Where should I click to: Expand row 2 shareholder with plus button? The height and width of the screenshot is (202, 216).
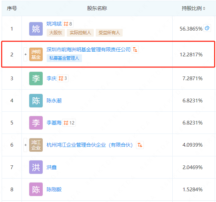point(26,54)
